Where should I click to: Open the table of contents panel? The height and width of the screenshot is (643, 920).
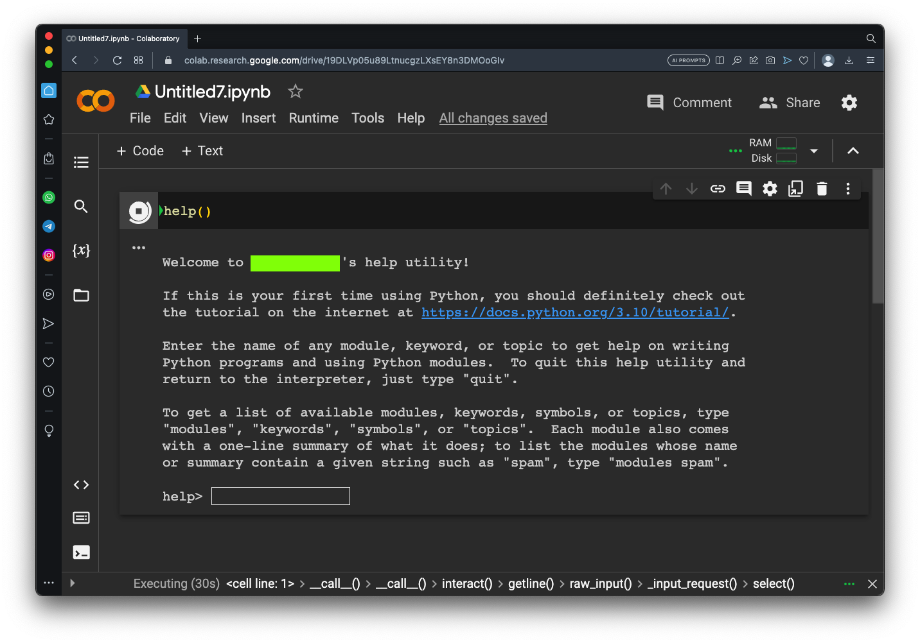click(x=81, y=162)
